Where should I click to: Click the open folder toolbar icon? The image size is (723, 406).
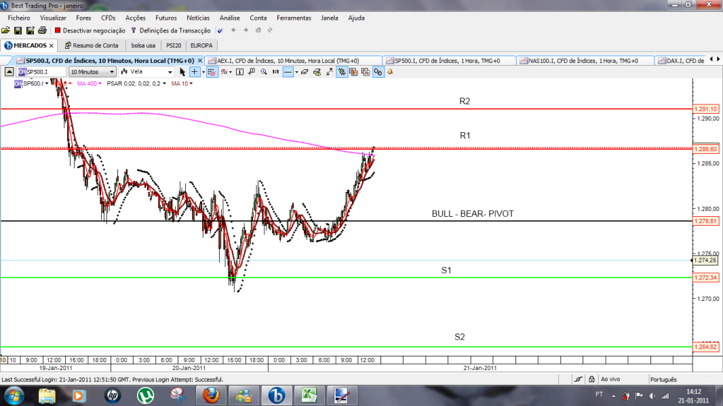(5, 31)
